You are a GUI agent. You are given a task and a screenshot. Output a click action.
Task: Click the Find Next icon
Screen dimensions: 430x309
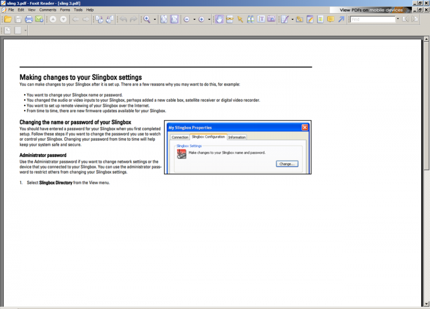(x=415, y=19)
